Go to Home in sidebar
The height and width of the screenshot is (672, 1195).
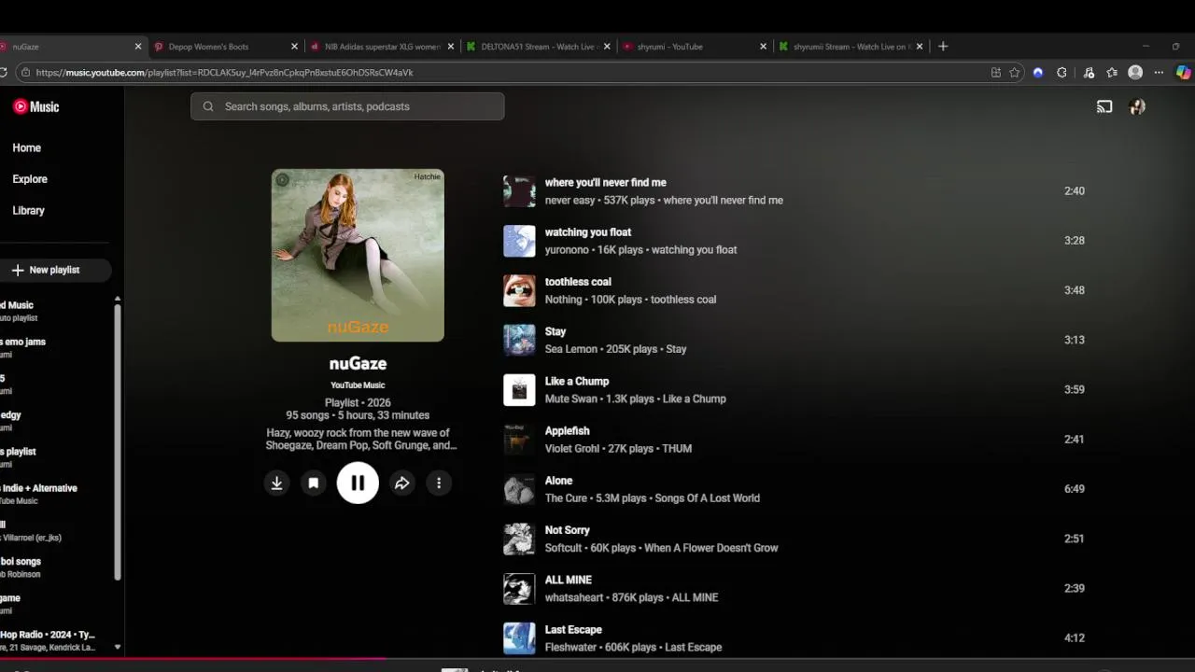[x=27, y=147]
